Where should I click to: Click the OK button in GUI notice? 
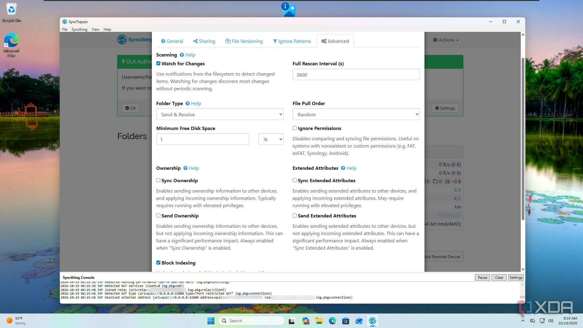click(x=131, y=108)
